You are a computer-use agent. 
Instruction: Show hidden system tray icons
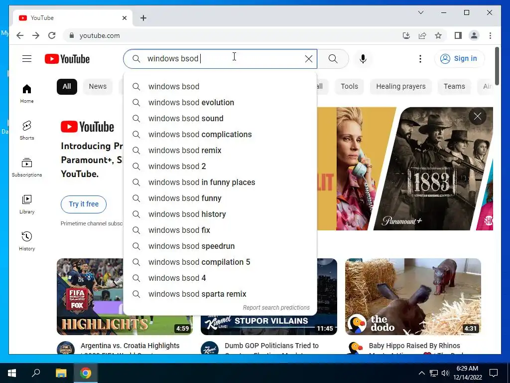tap(421, 373)
